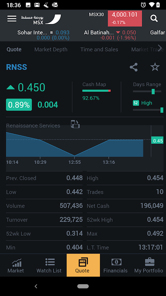Tap the Android home pill
The image size is (166, 296).
pos(83,286)
